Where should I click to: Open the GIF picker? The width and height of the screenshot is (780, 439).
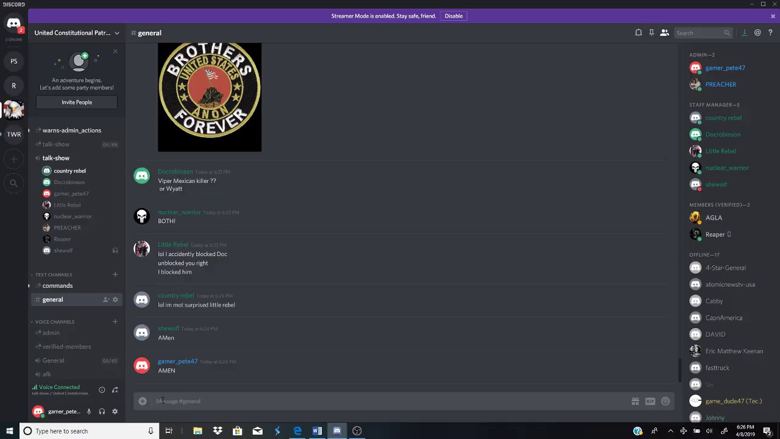650,401
